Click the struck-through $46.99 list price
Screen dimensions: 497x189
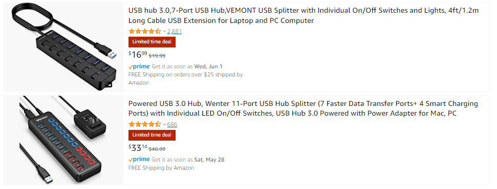click(x=157, y=149)
